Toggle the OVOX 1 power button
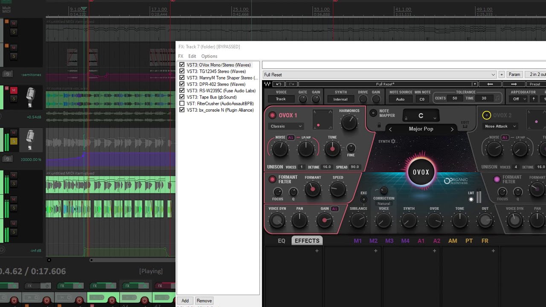The height and width of the screenshot is (307, 546). [272, 115]
